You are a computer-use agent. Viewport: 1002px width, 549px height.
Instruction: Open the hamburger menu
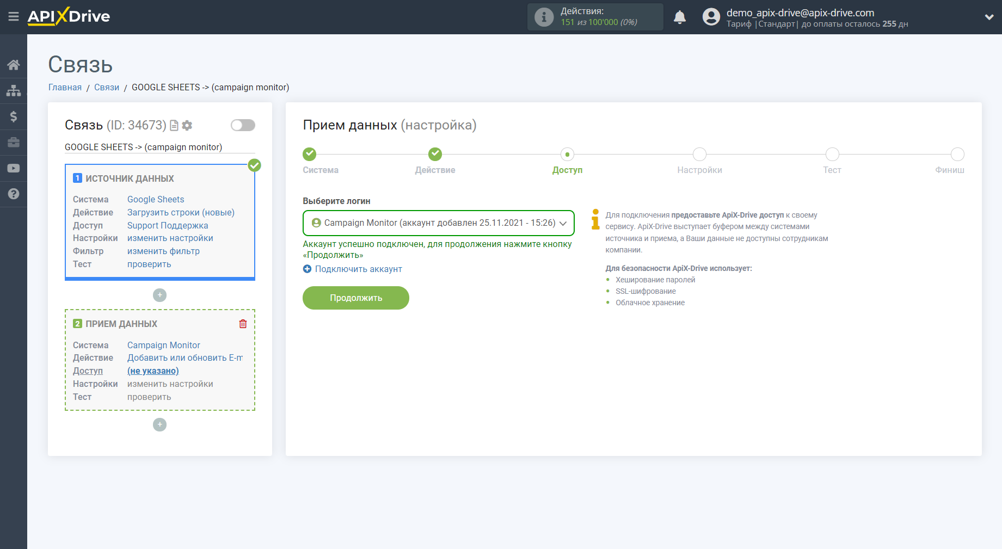(x=14, y=17)
